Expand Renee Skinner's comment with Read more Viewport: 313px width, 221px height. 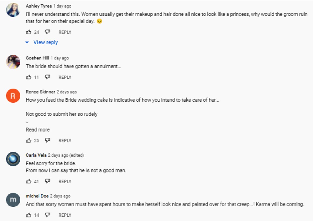click(x=38, y=130)
